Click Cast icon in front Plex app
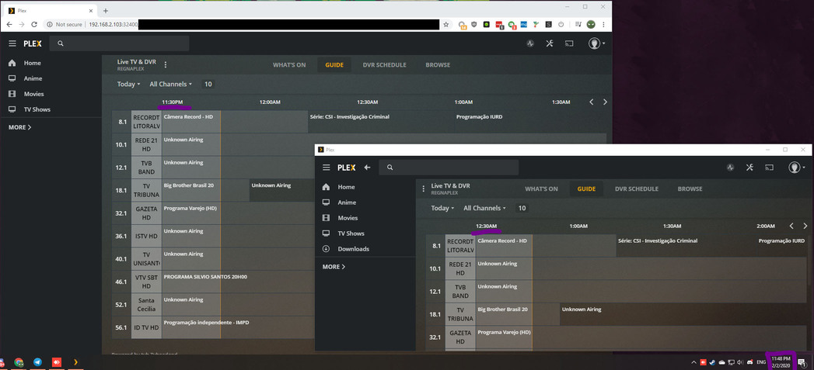 770,168
